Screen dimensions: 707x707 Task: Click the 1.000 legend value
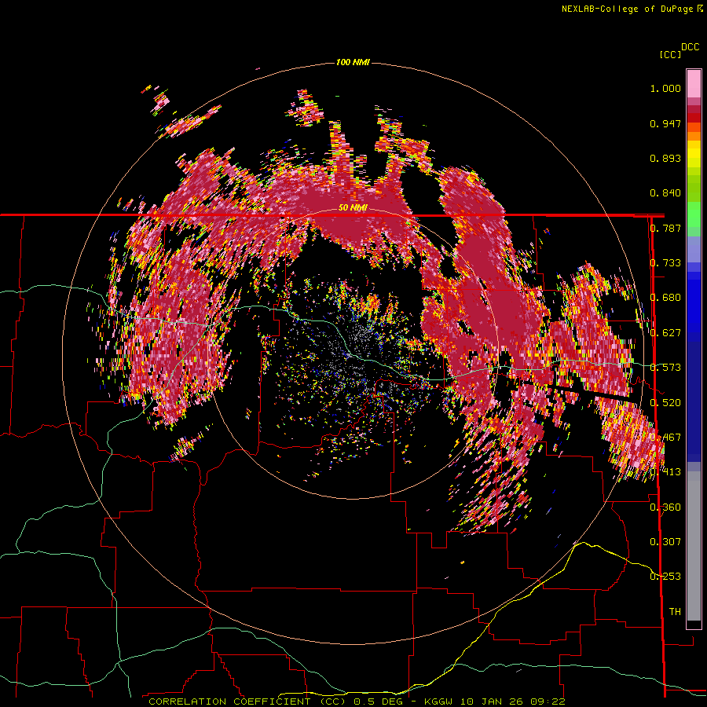coord(665,88)
